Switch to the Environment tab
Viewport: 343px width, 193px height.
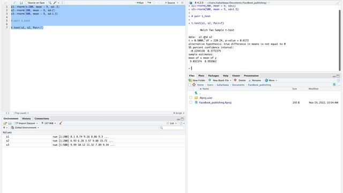point(11,118)
